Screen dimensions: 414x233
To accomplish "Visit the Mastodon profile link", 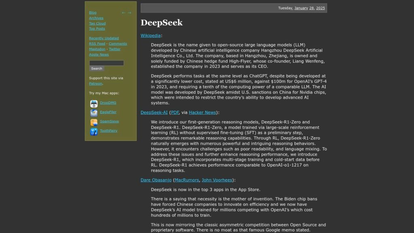I will pyautogui.click(x=97, y=49).
